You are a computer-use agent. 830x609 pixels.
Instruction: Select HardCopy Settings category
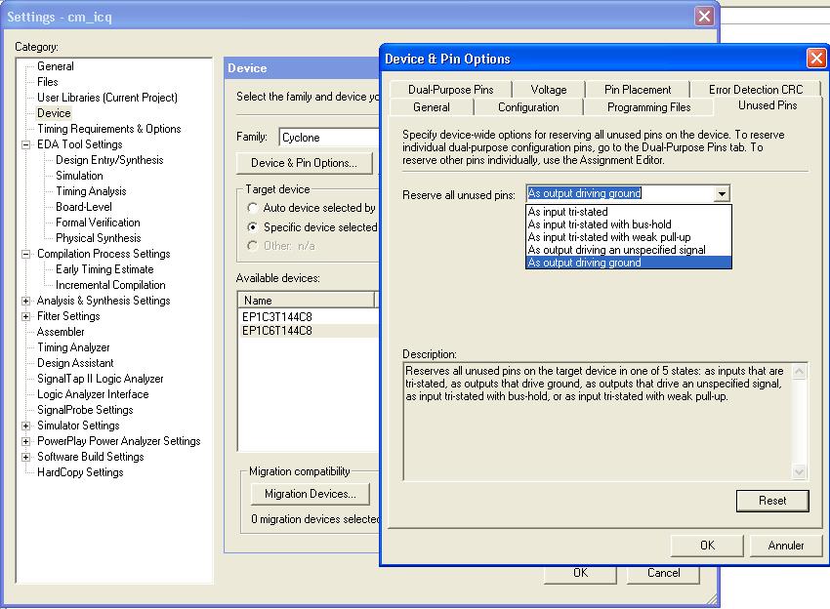coord(80,472)
